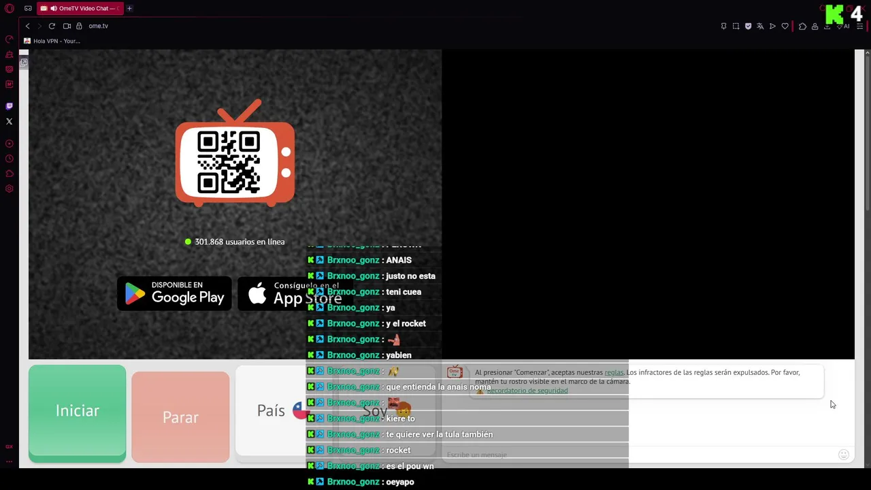The image size is (871, 490).
Task: Open the reglas link
Action: click(x=614, y=372)
